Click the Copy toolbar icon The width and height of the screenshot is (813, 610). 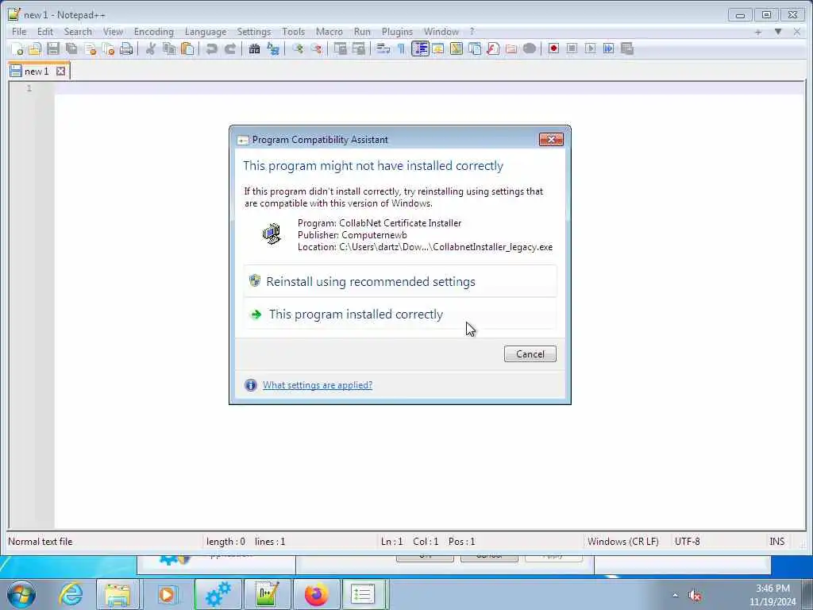[169, 48]
